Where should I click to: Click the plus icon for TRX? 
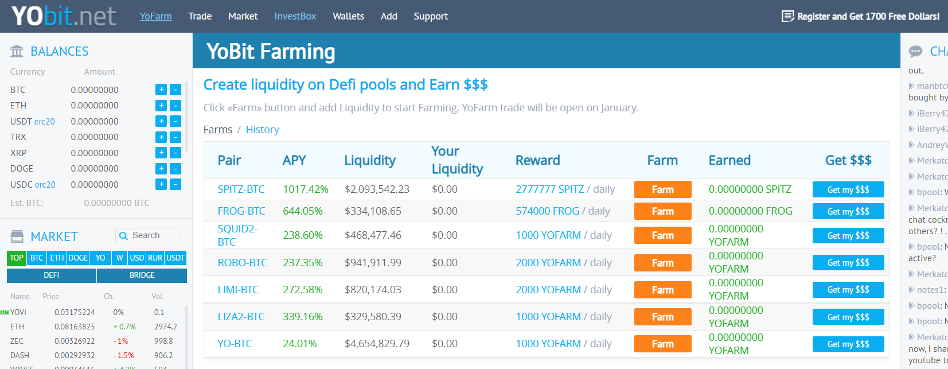click(161, 137)
